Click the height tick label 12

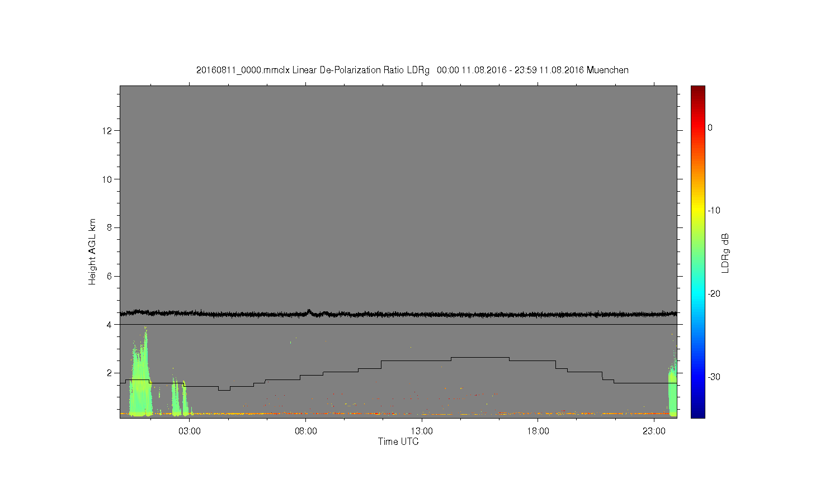107,131
